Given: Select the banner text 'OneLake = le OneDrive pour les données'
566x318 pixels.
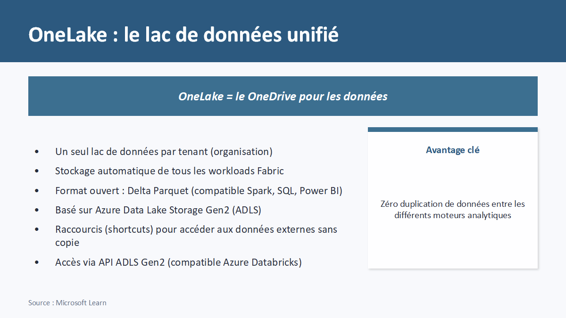Looking at the screenshot, I should (283, 97).
